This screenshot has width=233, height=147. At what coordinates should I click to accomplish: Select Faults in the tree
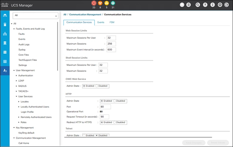(21, 34)
